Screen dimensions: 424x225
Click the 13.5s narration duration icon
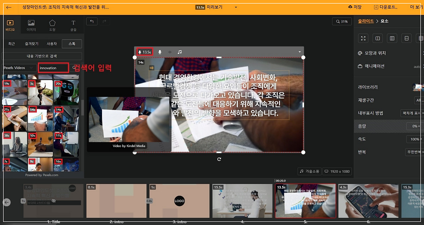144,52
